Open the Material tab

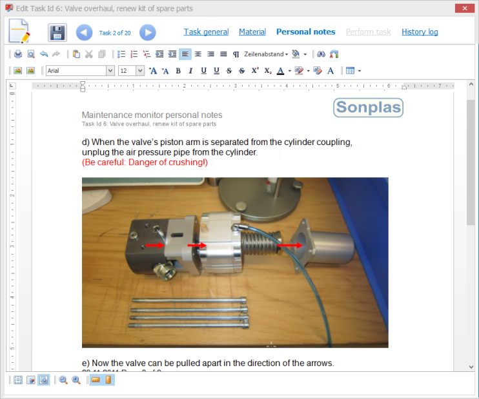pyautogui.click(x=252, y=32)
